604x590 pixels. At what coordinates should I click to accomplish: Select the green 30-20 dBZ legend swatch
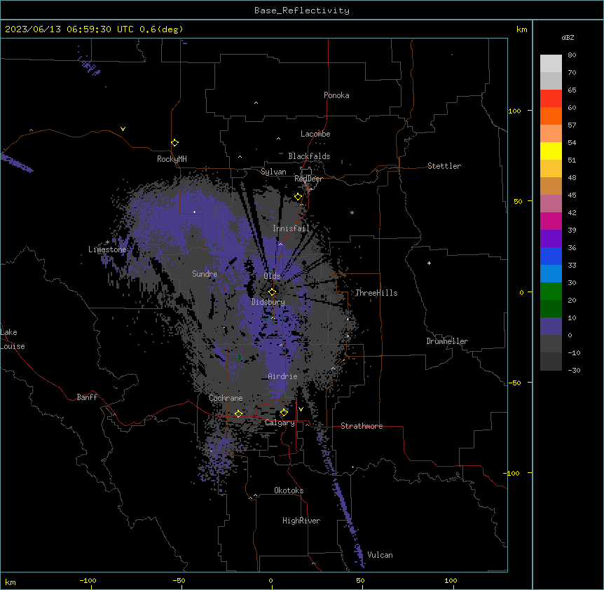(551, 291)
